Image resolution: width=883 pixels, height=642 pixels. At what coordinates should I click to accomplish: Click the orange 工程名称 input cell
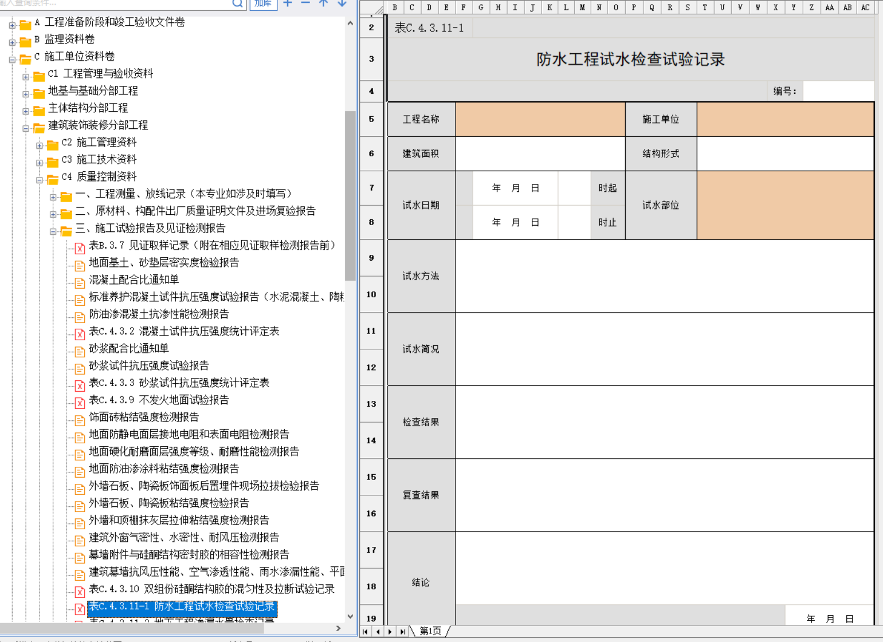coord(540,119)
